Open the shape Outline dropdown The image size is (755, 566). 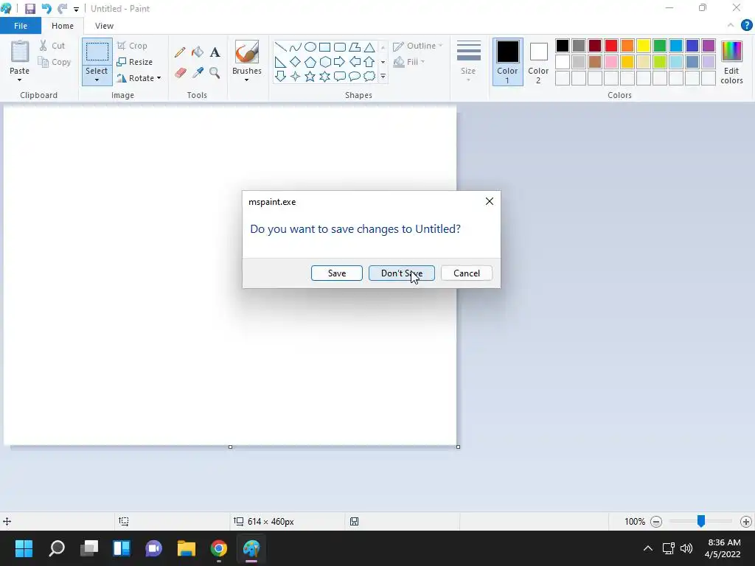coord(417,46)
